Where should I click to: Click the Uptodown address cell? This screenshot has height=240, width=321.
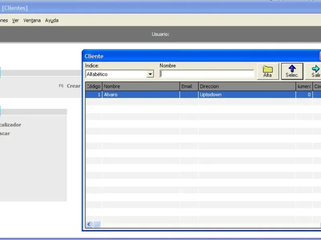(x=247, y=95)
